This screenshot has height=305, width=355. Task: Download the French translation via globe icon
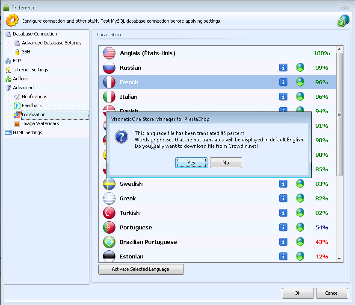(x=300, y=82)
